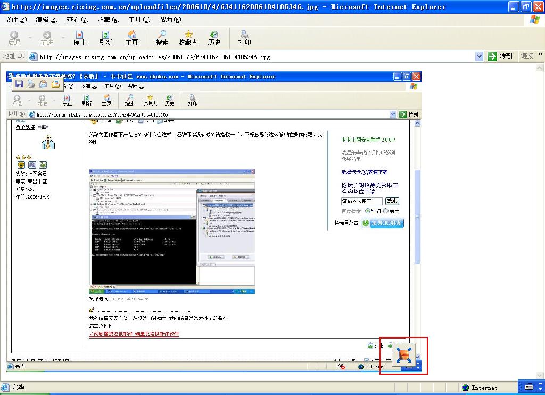Open the outer 工具(T) menu
Viewport: 545px width, 395px height.
click(139, 20)
